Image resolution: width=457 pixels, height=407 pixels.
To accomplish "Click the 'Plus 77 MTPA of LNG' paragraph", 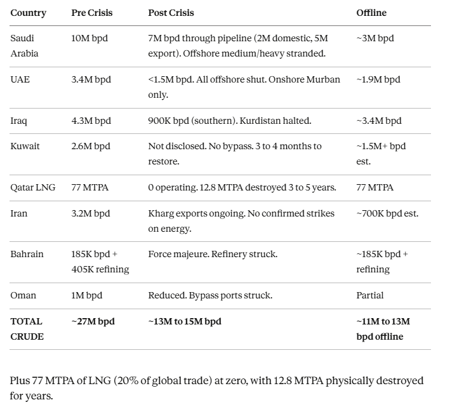I will 216,388.
